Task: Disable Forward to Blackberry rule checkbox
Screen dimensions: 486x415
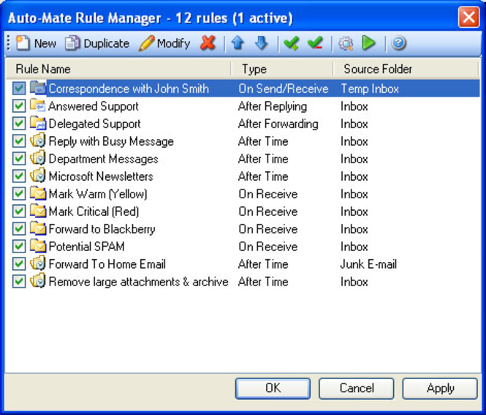Action: [x=19, y=229]
